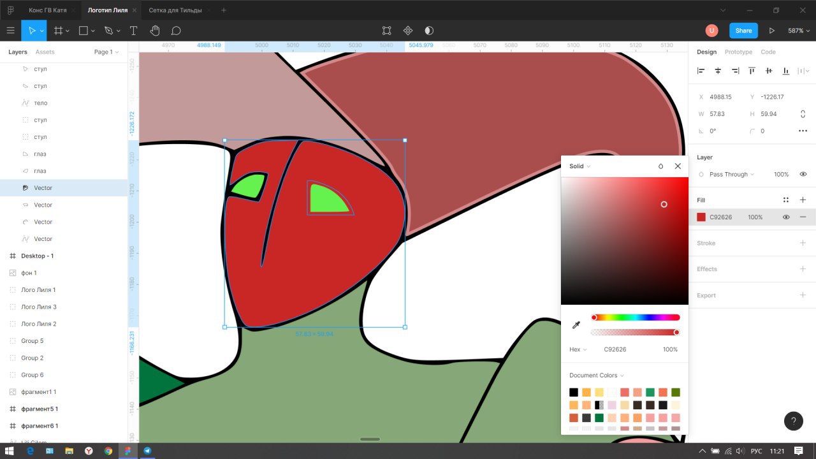
Task: Switch to the Code tab
Action: tap(768, 52)
